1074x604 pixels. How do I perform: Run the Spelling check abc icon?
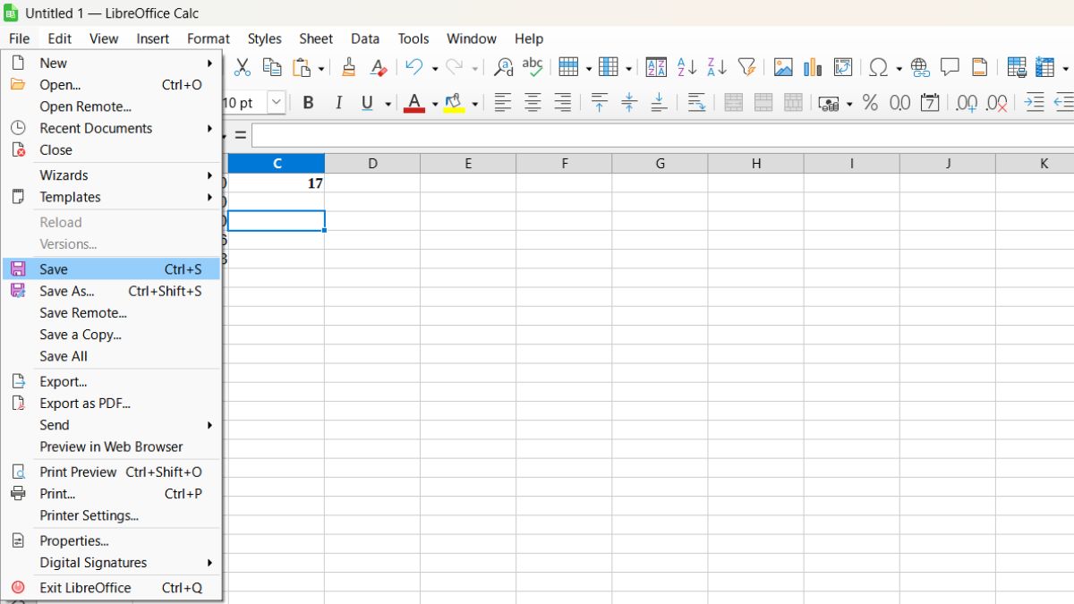point(533,67)
